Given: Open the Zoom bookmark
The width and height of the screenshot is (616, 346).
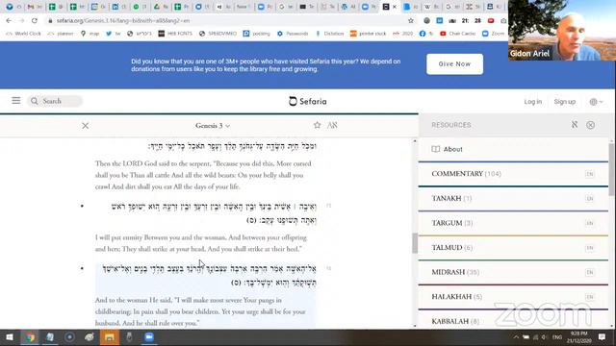Looking at the screenshot, I should (494, 34).
